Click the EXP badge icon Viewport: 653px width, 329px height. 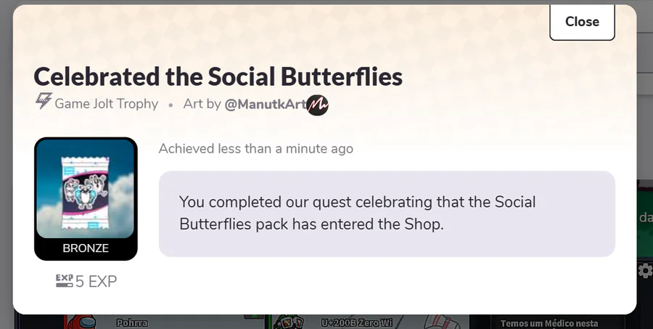[x=65, y=281]
